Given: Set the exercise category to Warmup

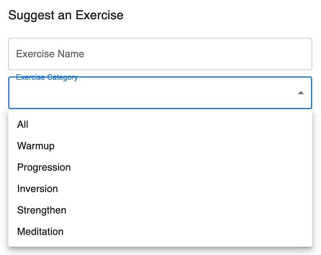Looking at the screenshot, I should click(36, 146).
